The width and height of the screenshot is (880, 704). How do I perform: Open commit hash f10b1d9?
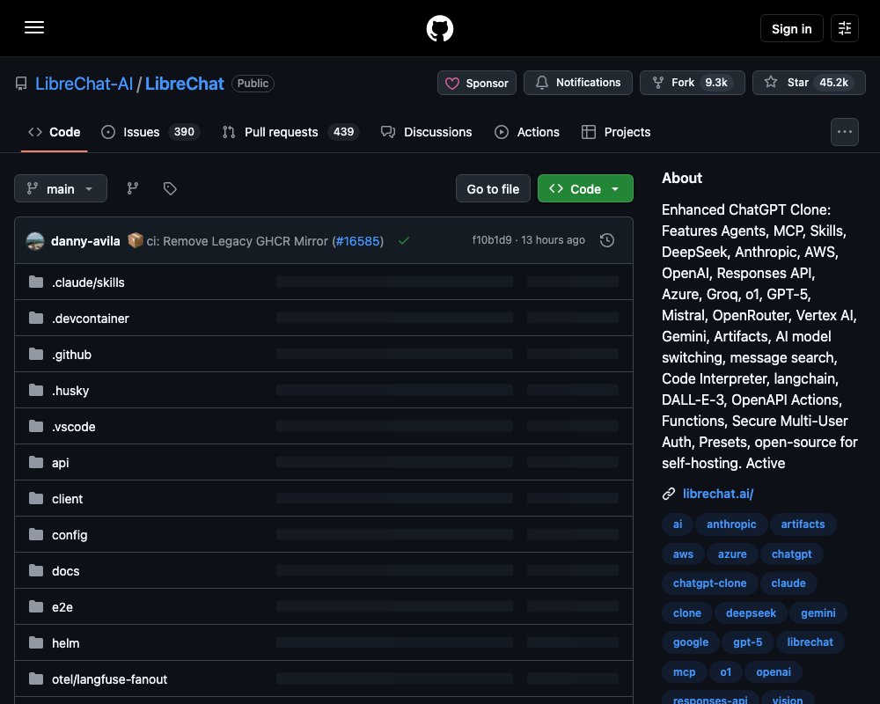492,240
